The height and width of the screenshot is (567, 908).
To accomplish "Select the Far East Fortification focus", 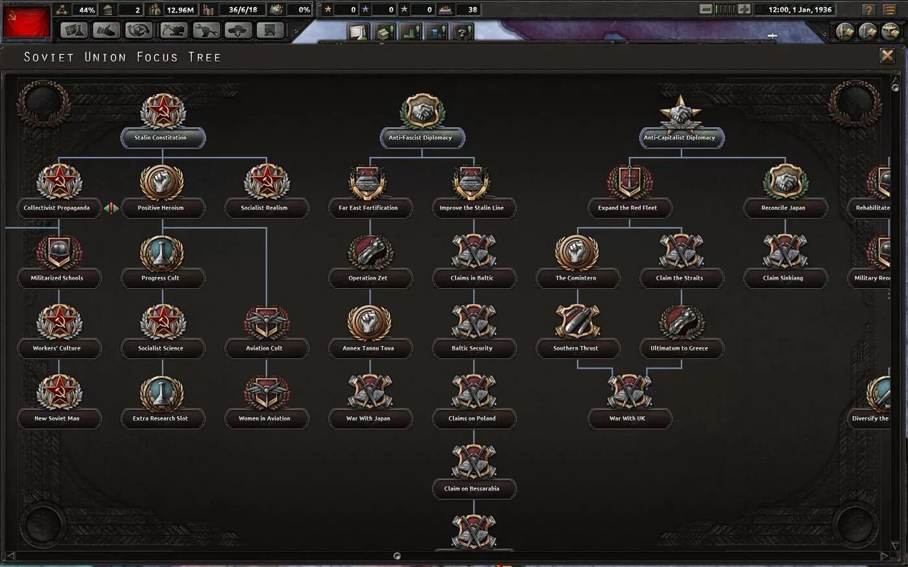I will tap(370, 191).
